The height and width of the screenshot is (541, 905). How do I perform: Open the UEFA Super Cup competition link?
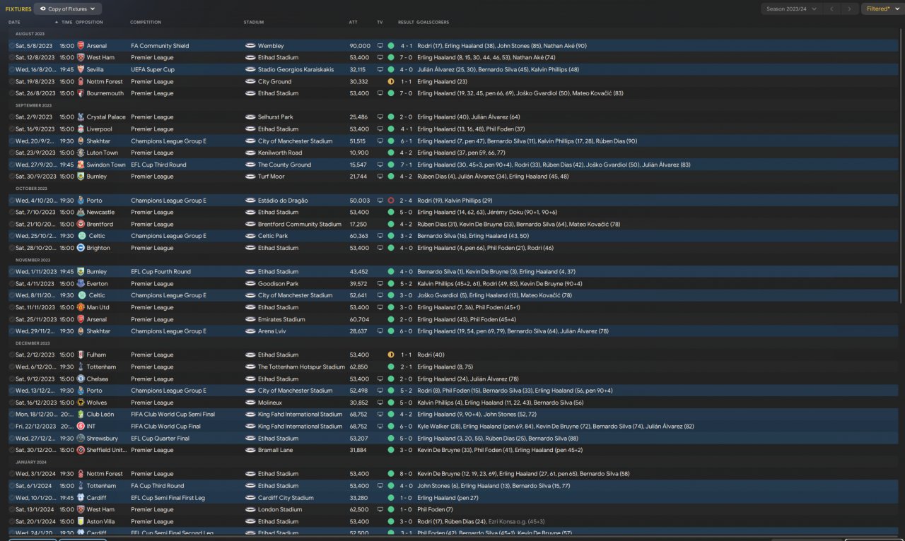(x=153, y=70)
